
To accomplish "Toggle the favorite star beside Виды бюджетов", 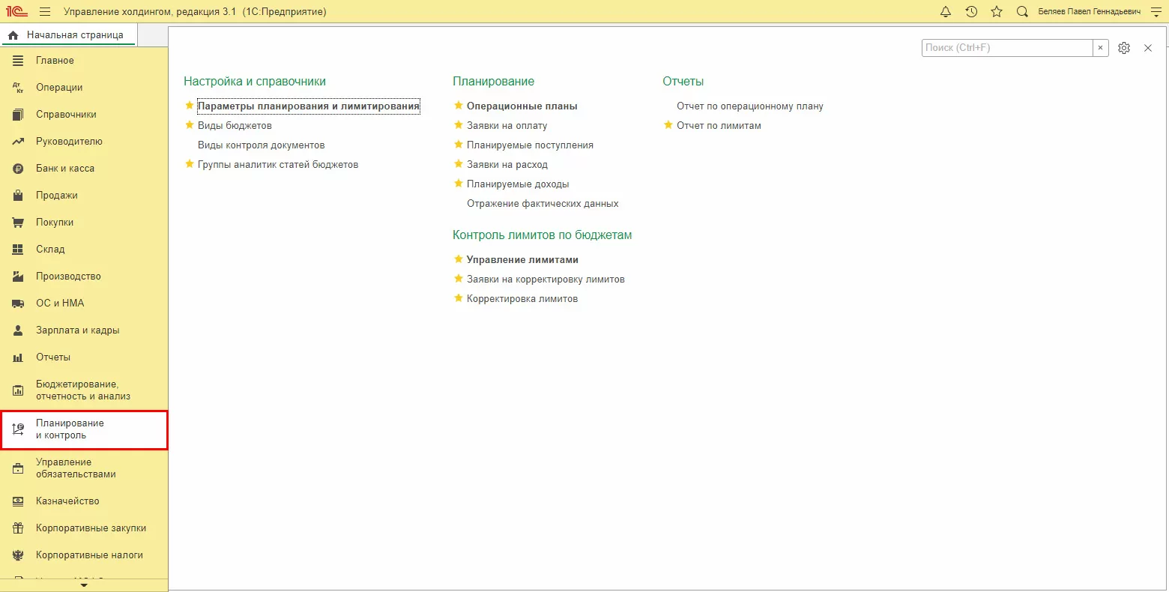I will pyautogui.click(x=190, y=125).
